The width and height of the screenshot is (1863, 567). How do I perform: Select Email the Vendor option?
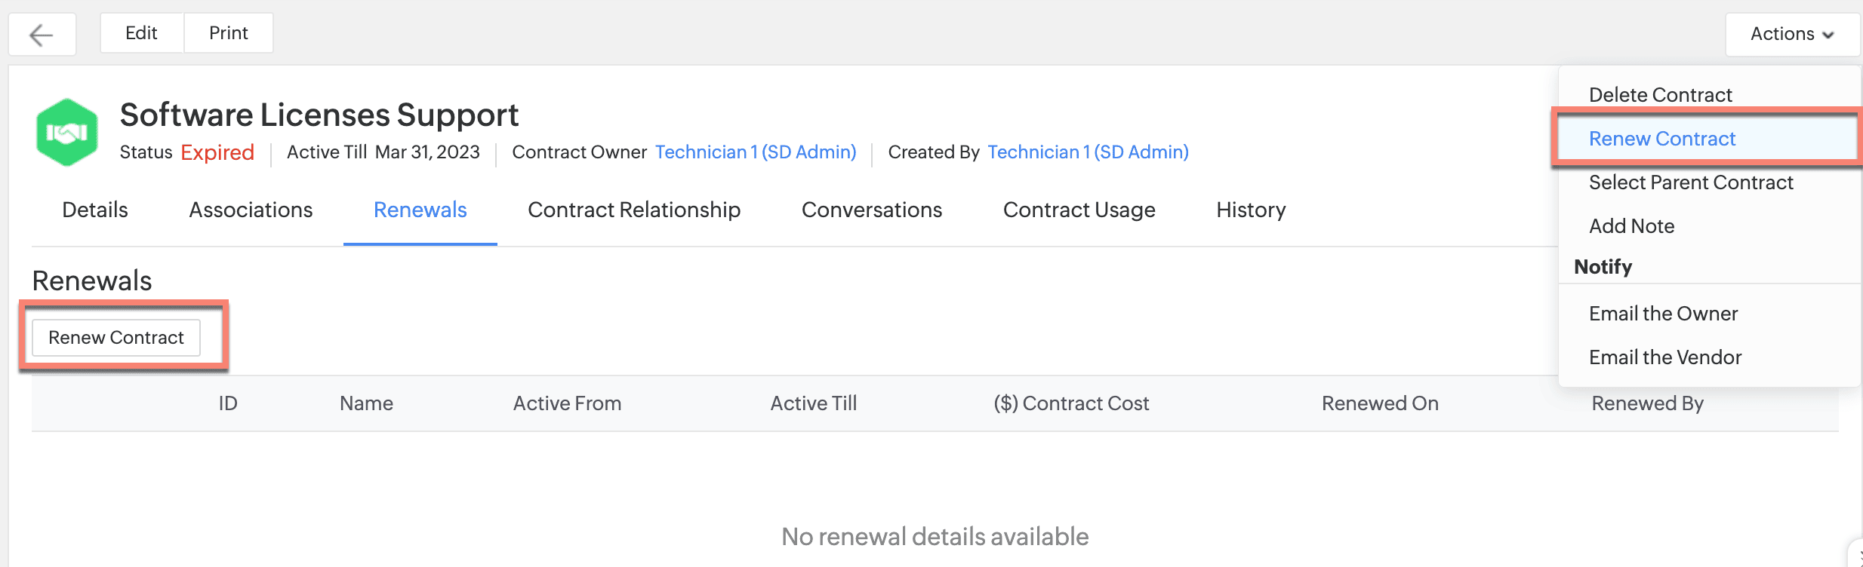coord(1665,357)
